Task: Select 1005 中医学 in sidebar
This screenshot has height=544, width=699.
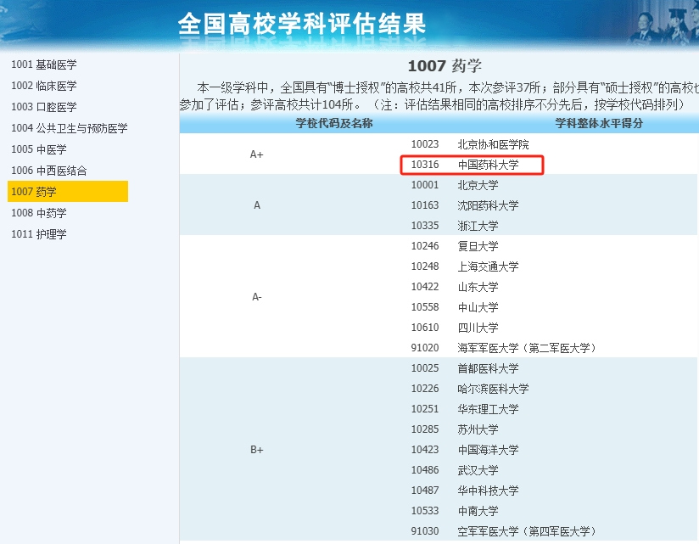Action: click(39, 149)
